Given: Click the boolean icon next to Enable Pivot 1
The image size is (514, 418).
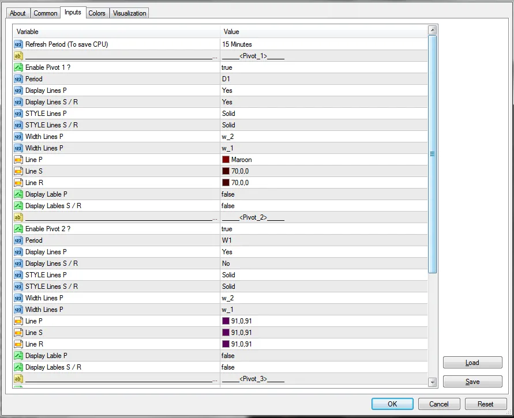Looking at the screenshot, I should pos(18,67).
